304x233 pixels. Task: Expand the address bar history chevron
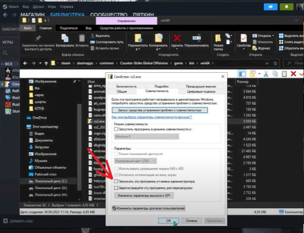point(267,63)
